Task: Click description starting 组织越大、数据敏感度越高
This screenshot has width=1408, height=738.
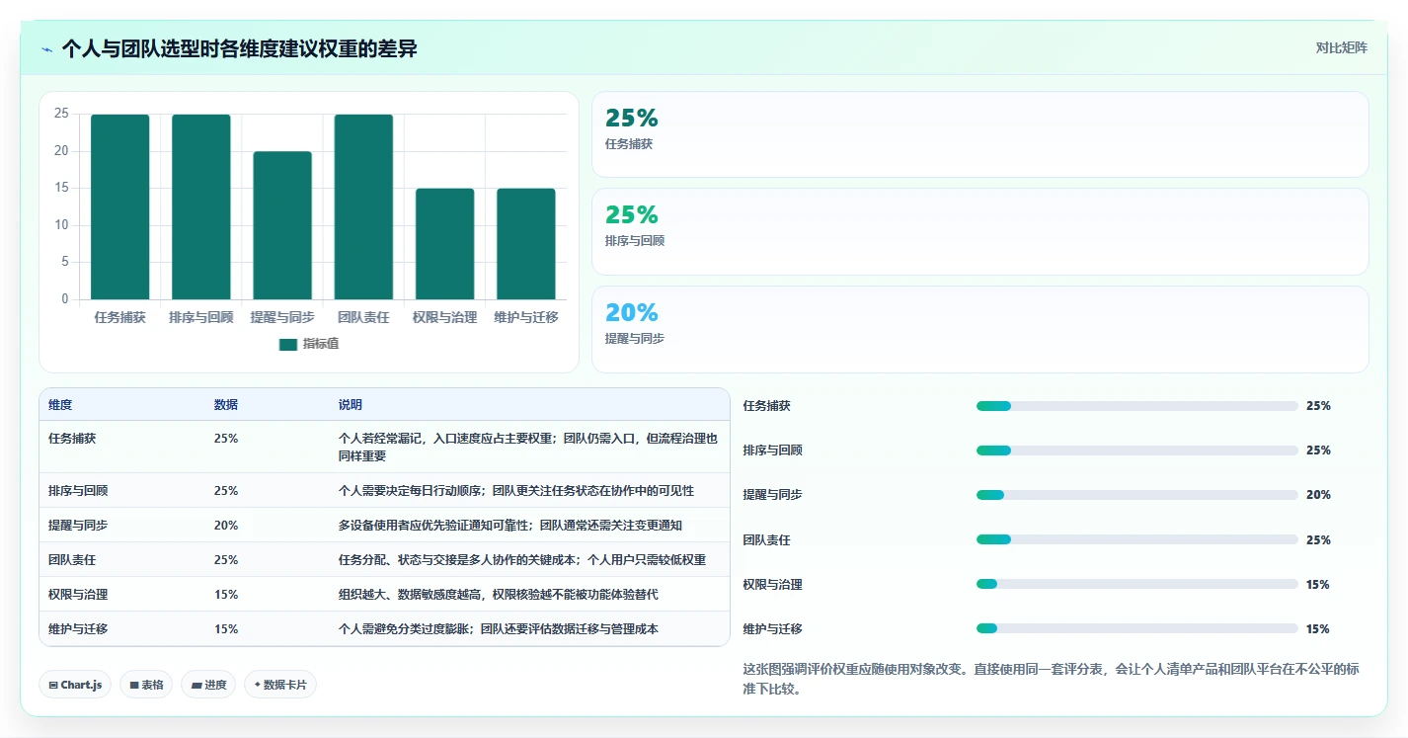Action: [x=498, y=594]
